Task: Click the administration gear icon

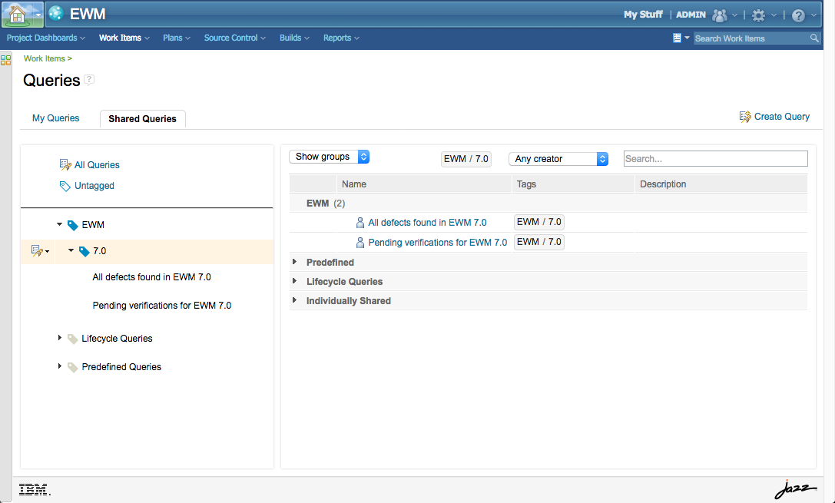Action: 757,14
